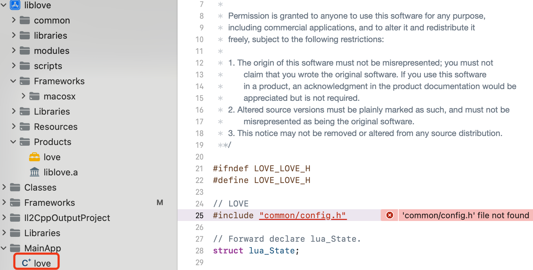Click the libraries folder icon under liblove
The width and height of the screenshot is (533, 270).
pos(25,36)
